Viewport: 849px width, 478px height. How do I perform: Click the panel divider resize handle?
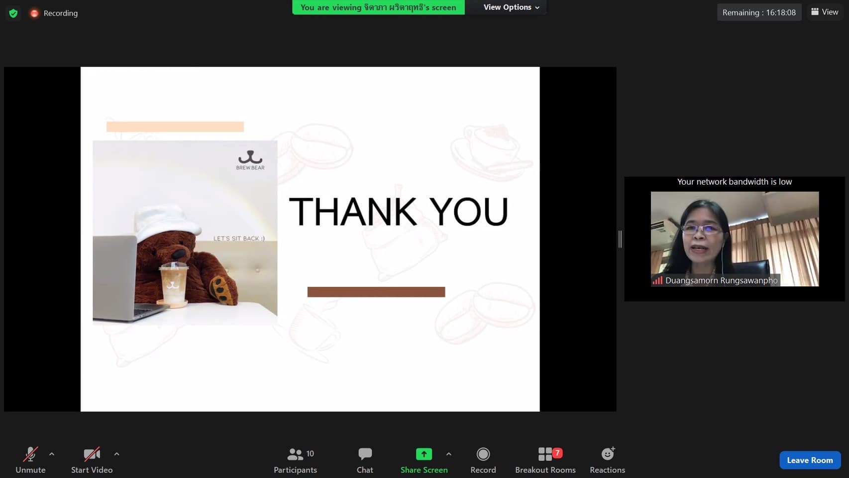coord(620,239)
